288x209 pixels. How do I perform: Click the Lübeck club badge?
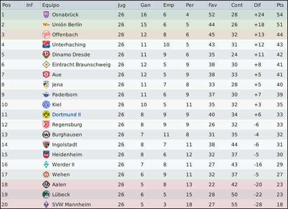pos(46,194)
